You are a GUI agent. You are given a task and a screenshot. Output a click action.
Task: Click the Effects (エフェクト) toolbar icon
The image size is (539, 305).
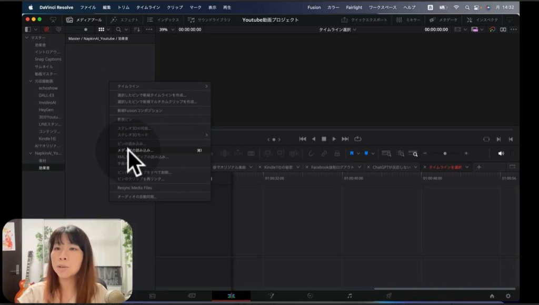[125, 20]
